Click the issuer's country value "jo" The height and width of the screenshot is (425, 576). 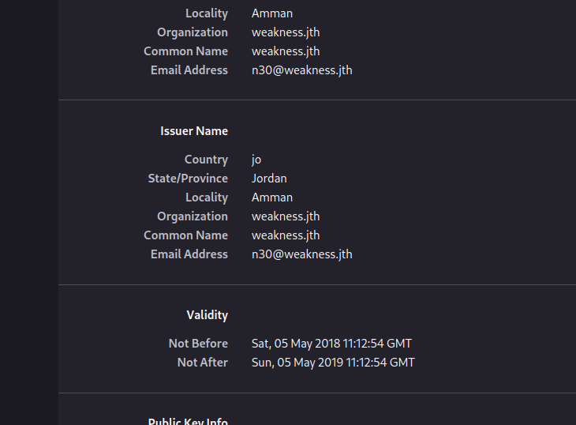point(256,160)
